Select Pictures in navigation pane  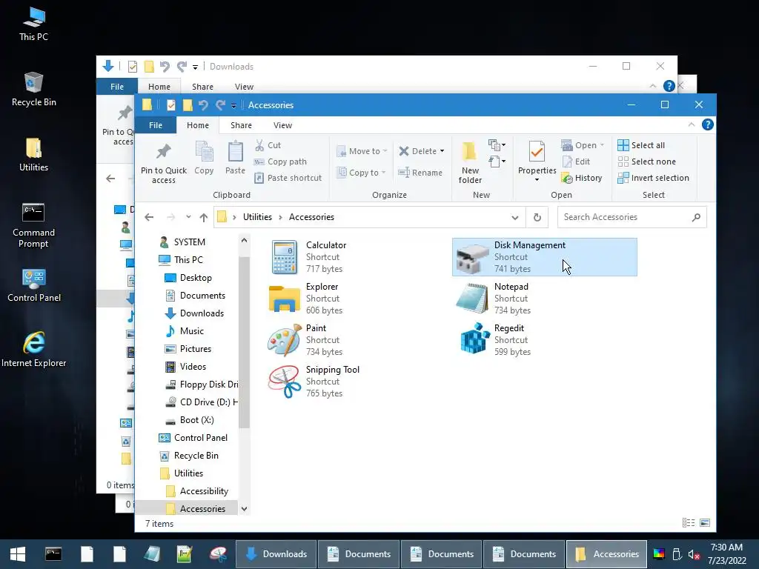tap(196, 349)
